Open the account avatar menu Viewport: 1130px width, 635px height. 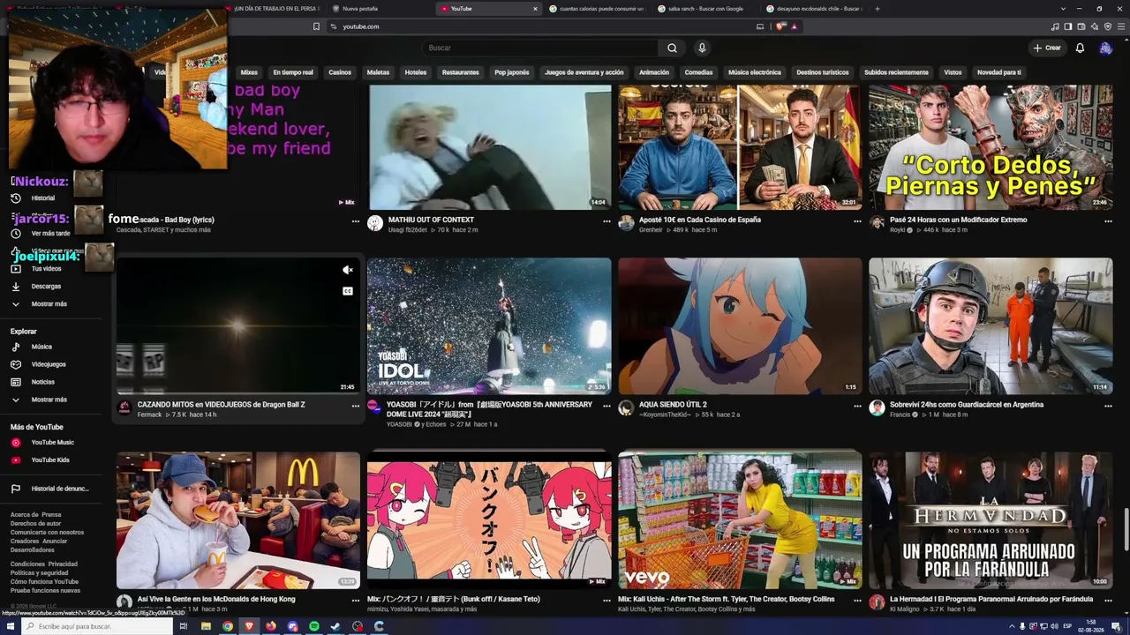tap(1105, 48)
